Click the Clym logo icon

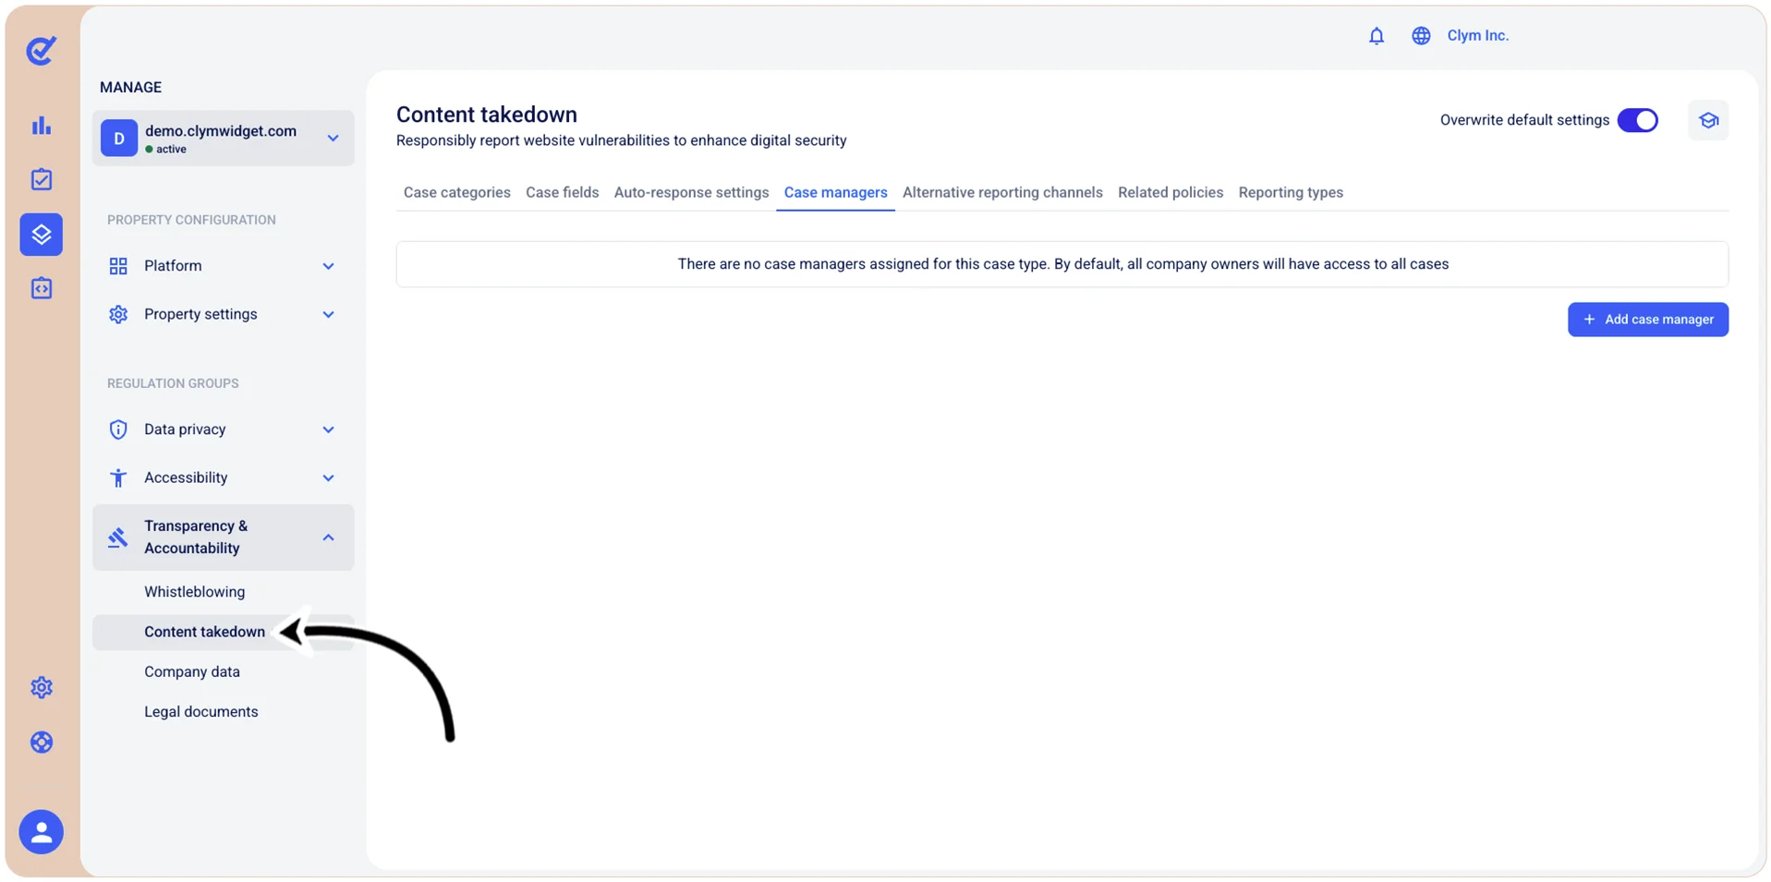42,50
